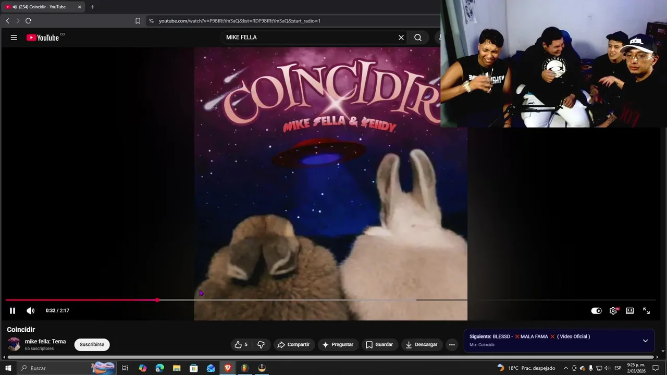Enter fullscreen mode
Viewport: 667px width, 375px height.
tap(647, 311)
